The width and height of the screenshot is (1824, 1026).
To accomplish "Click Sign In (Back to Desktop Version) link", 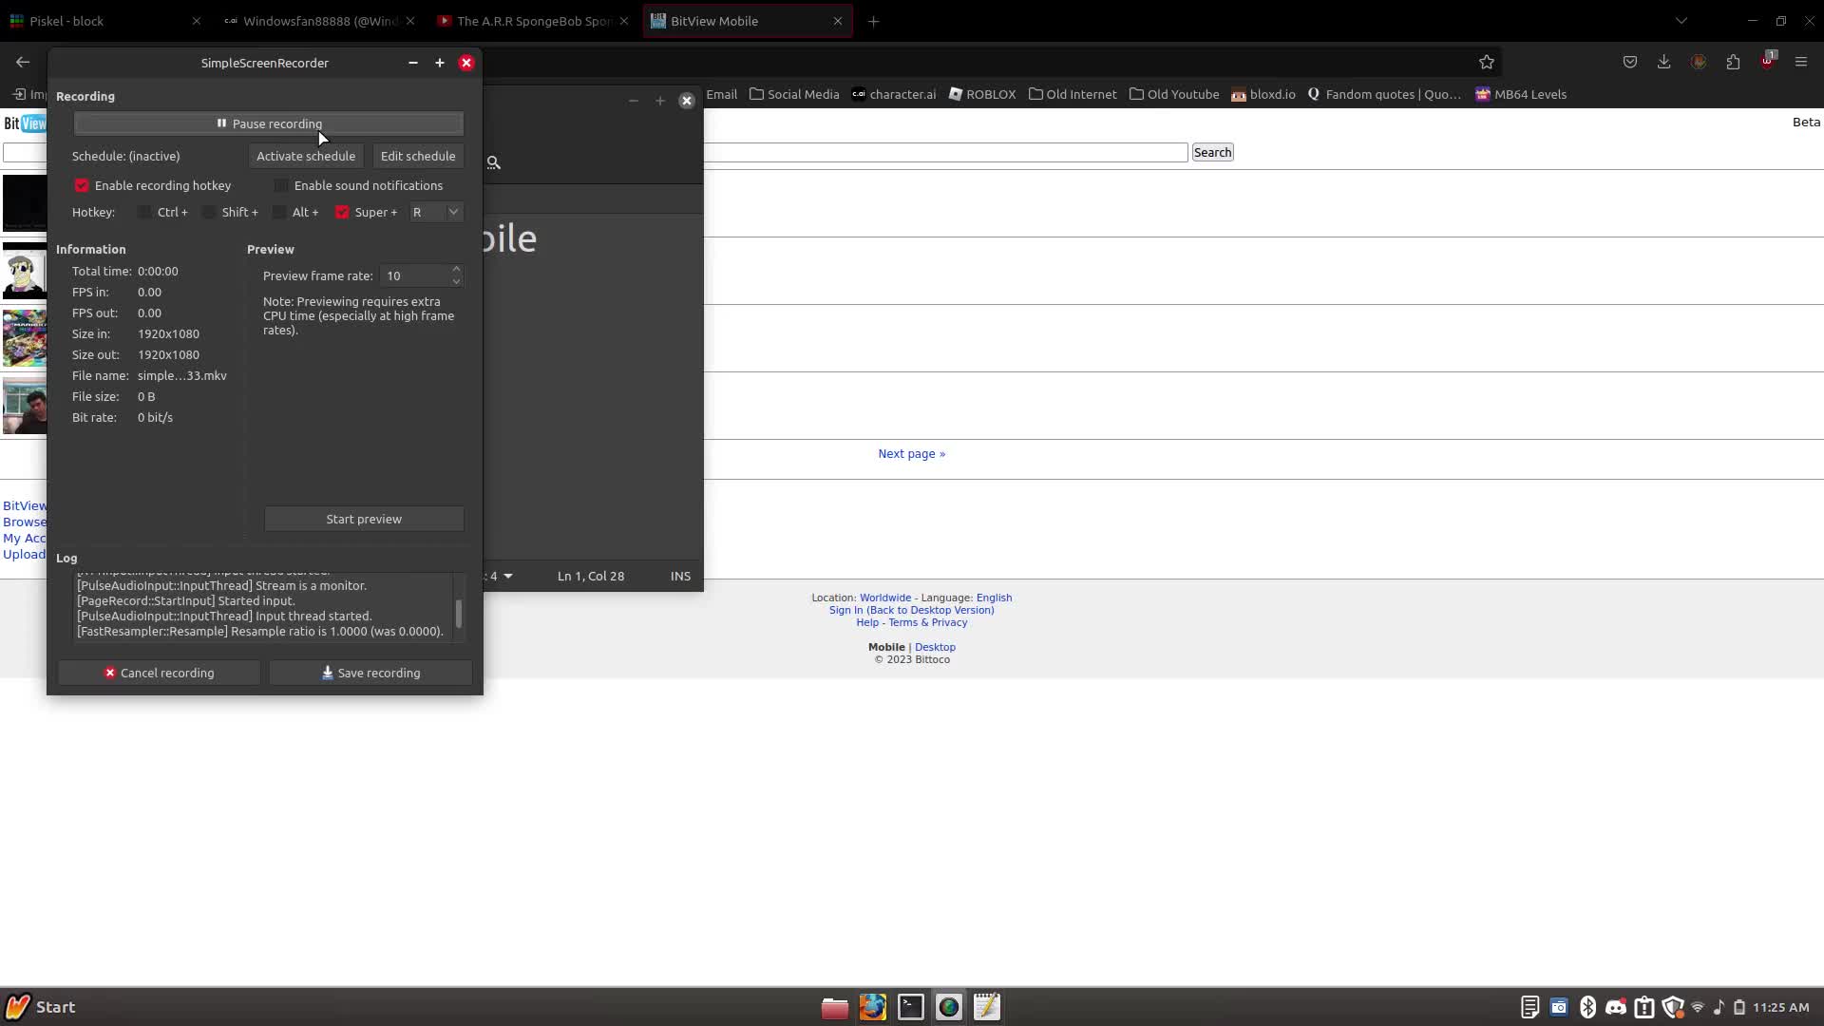I will (911, 610).
